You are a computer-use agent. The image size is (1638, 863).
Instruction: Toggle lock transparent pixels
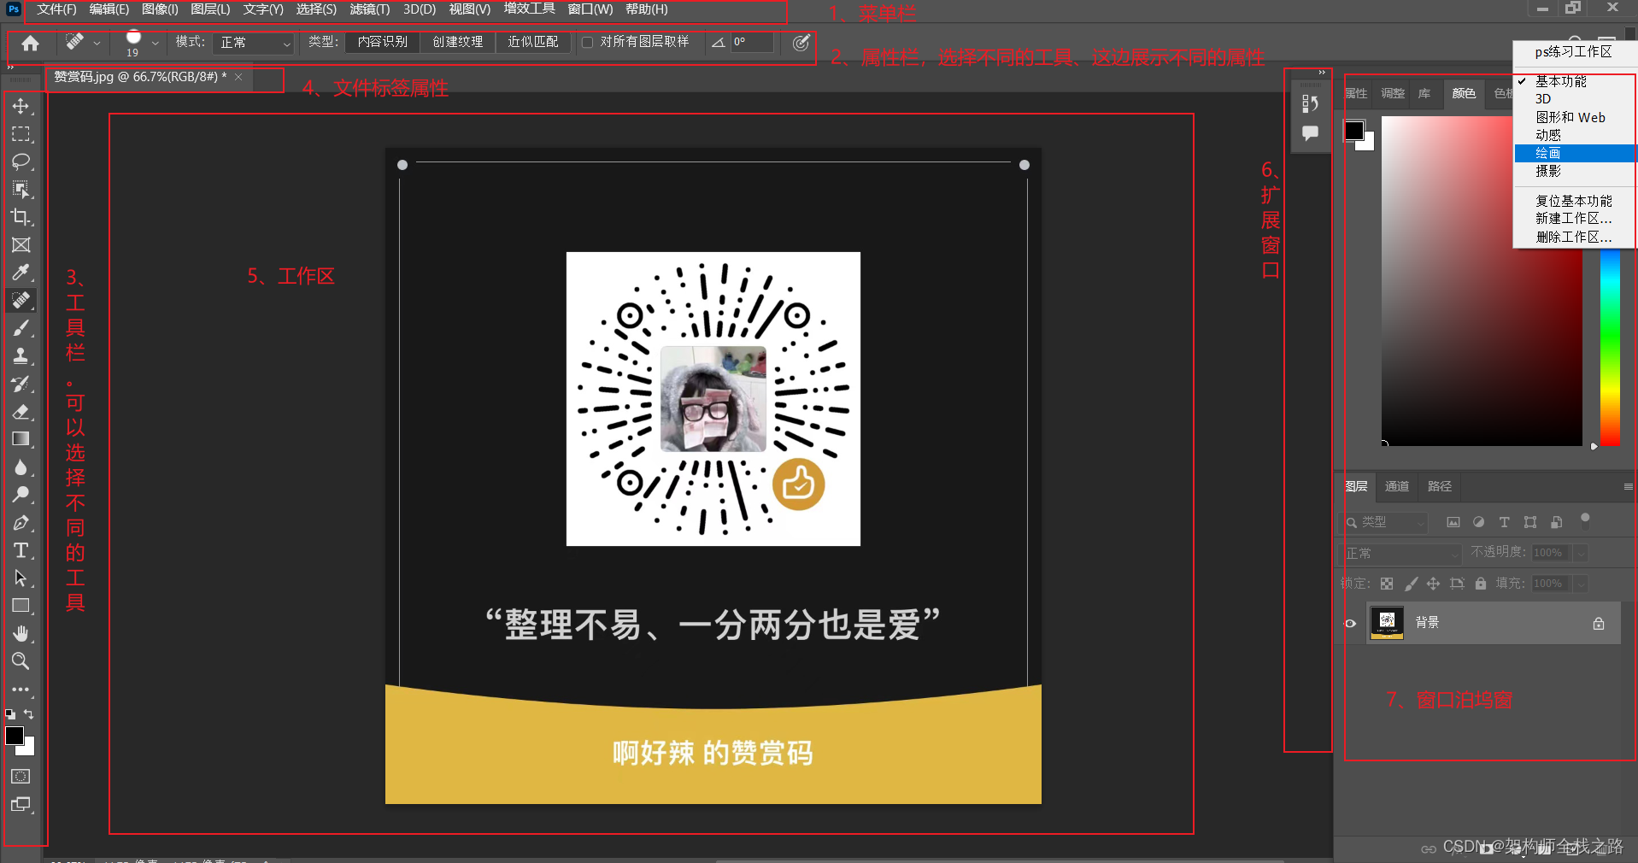point(1387,584)
